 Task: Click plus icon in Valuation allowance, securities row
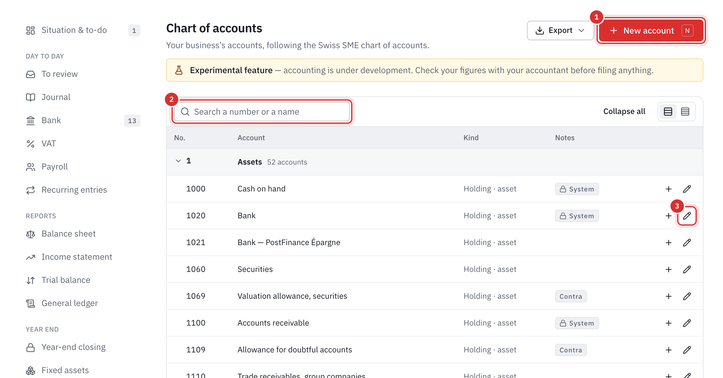pyautogui.click(x=668, y=296)
